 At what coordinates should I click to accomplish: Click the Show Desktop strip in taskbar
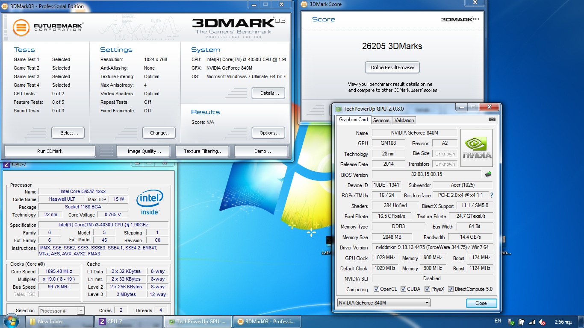(x=581, y=322)
